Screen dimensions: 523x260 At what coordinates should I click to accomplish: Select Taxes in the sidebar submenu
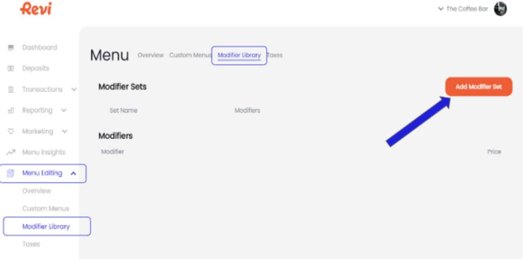(x=32, y=244)
